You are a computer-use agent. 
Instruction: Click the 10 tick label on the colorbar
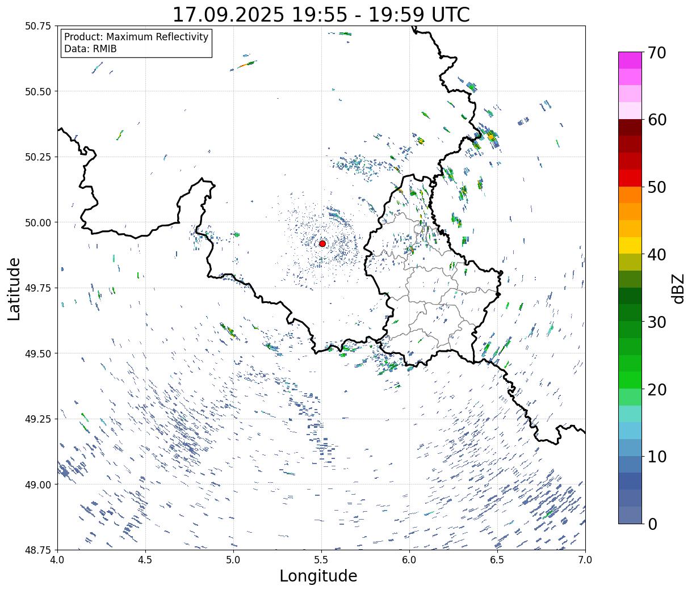(x=657, y=457)
